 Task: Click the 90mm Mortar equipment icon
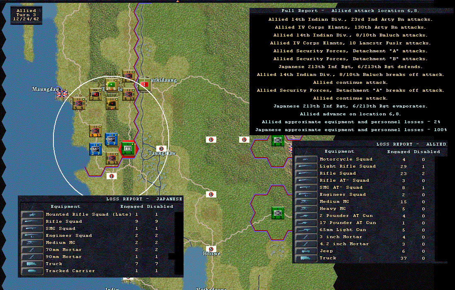coord(32,257)
